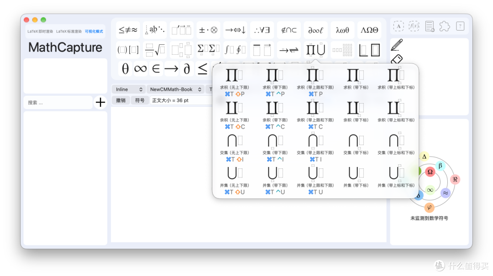Switch to LaTeX 标准渲染 tab
The width and height of the screenshot is (493, 276).
tap(69, 31)
